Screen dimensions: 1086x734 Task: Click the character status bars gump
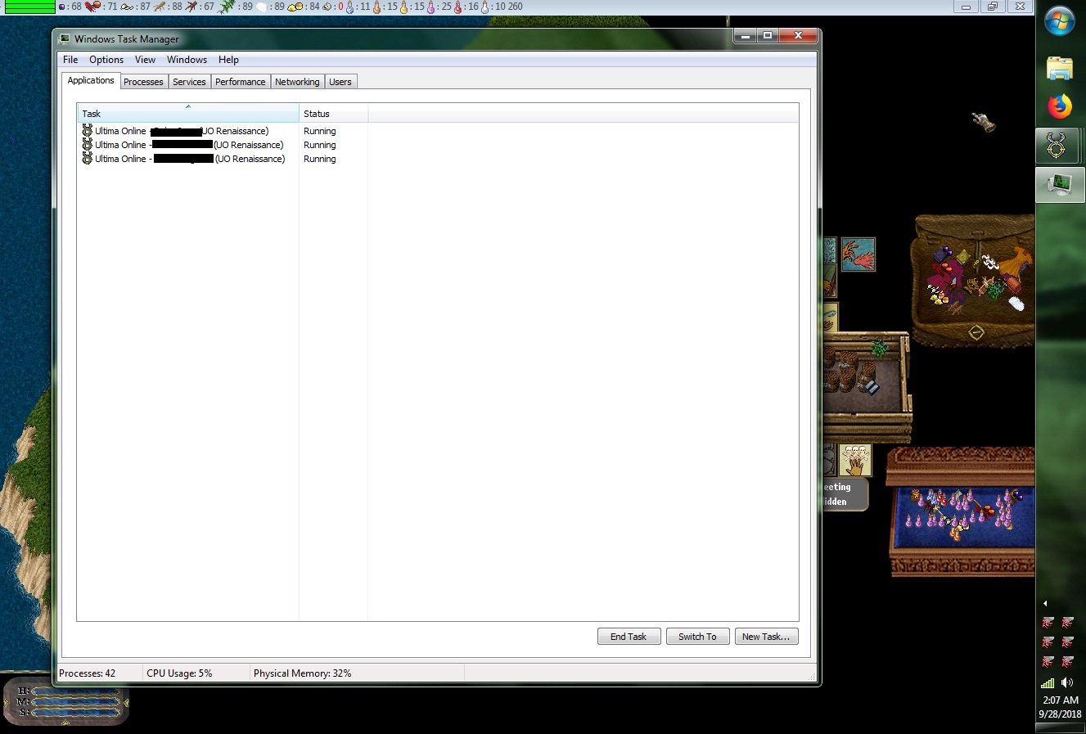click(66, 701)
